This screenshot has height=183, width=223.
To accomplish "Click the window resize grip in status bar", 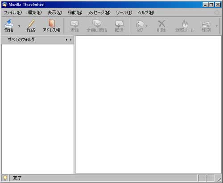I will (x=219, y=179).
